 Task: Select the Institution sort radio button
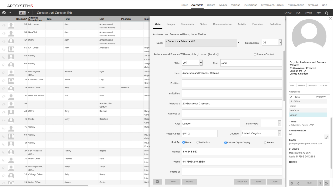[197, 142]
